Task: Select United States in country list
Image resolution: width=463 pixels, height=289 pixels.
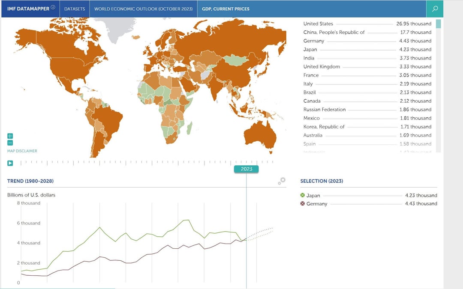Action: tap(318, 24)
